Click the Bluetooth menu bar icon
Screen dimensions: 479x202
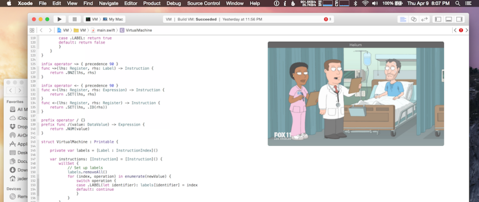click(x=355, y=3)
